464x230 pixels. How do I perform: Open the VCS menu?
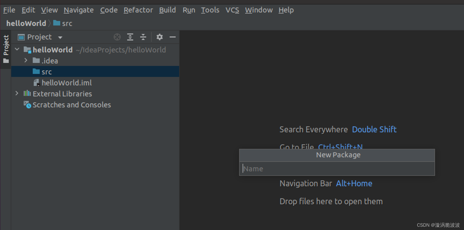pyautogui.click(x=232, y=10)
